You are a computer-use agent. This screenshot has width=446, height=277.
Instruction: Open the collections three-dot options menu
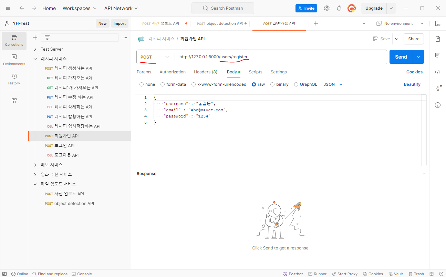124,38
